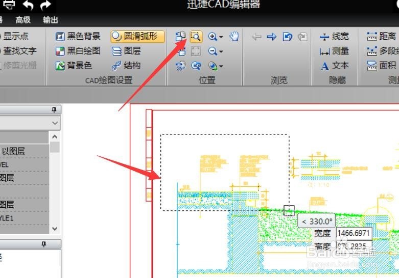Click the rotate by 35° angle icon
This screenshot has height=278, width=399.
coord(181,66)
